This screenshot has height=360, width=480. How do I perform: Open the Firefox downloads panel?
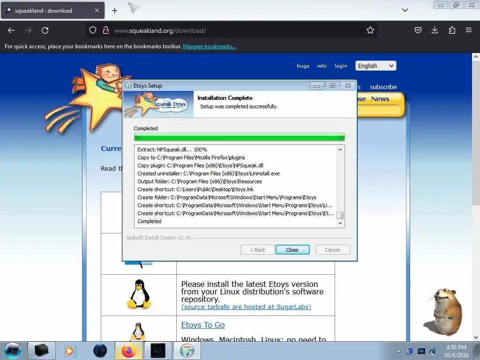pyautogui.click(x=435, y=30)
